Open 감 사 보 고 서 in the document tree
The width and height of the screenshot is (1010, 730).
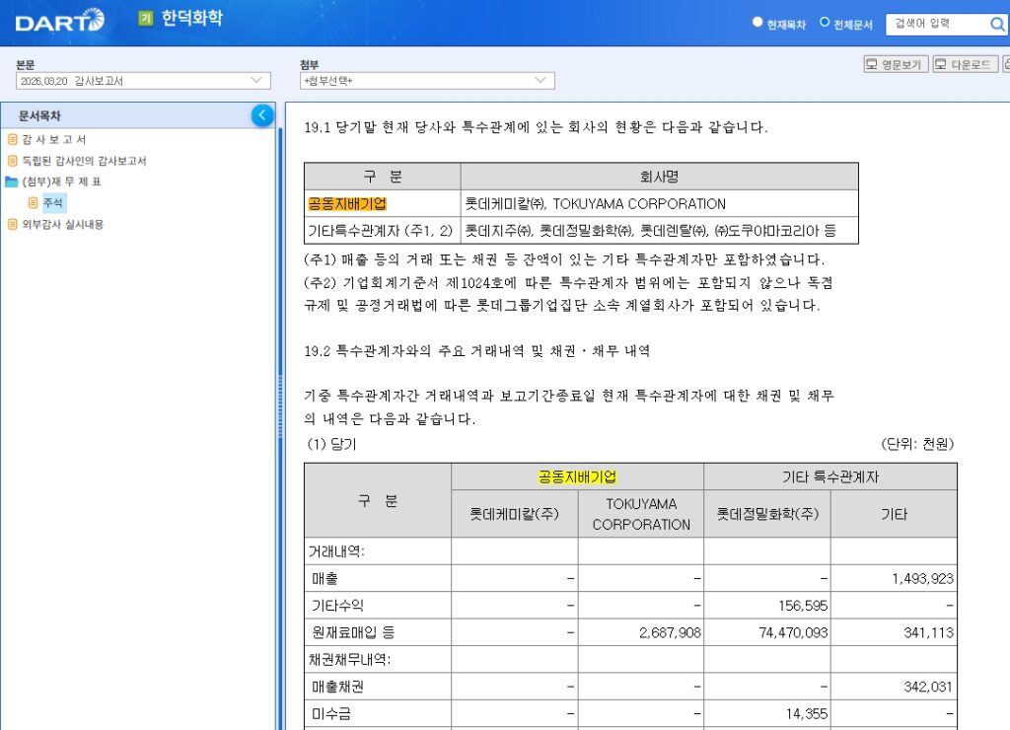54,139
